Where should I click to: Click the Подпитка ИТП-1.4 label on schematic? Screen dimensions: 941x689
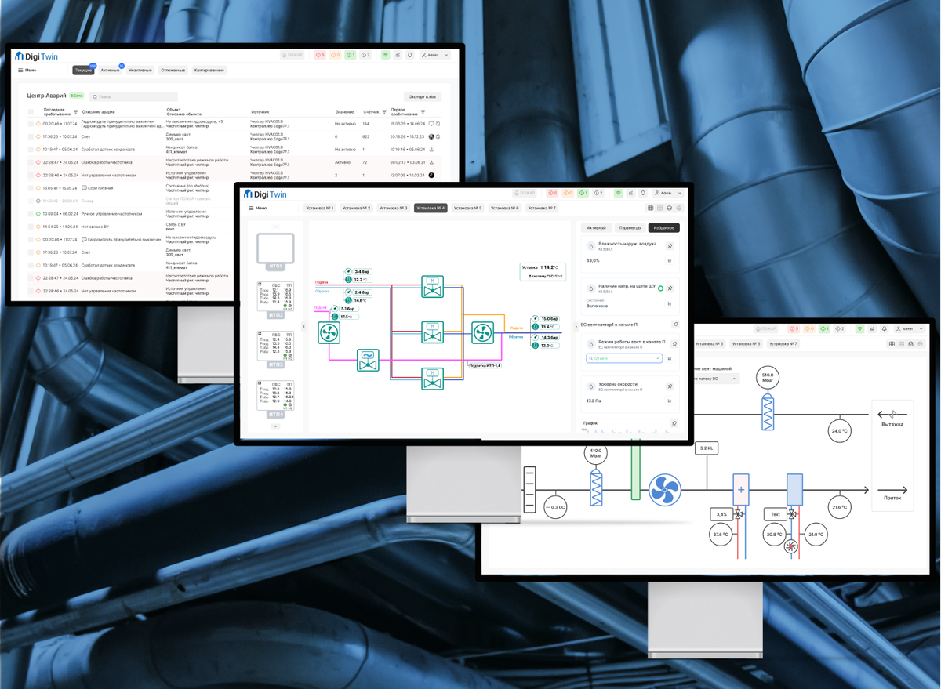click(485, 365)
